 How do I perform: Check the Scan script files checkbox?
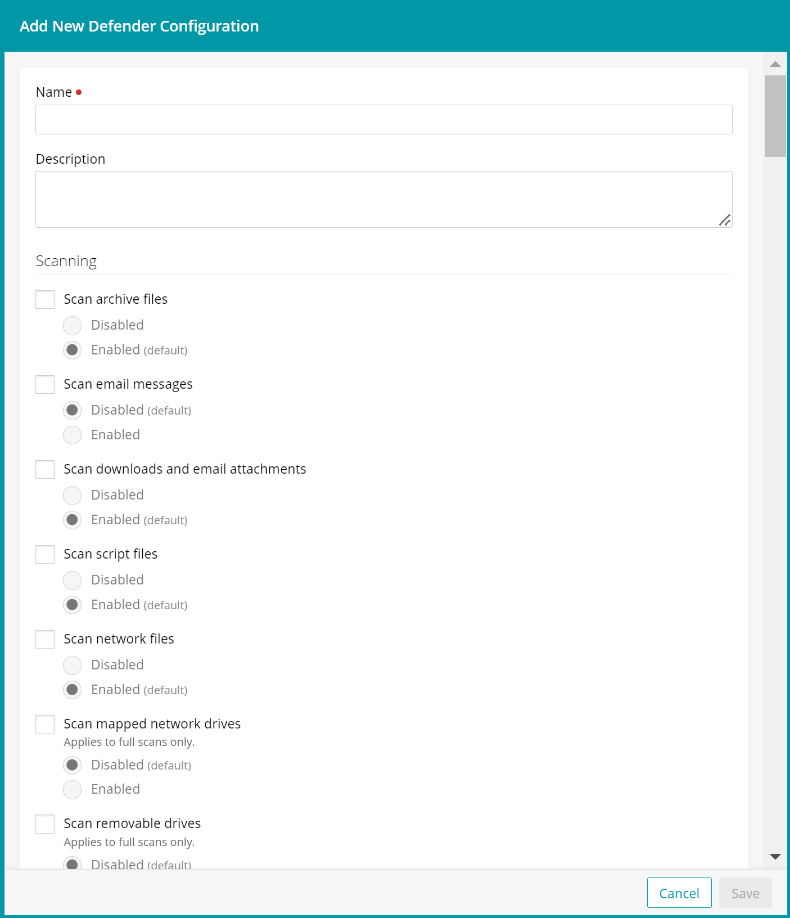click(x=45, y=554)
